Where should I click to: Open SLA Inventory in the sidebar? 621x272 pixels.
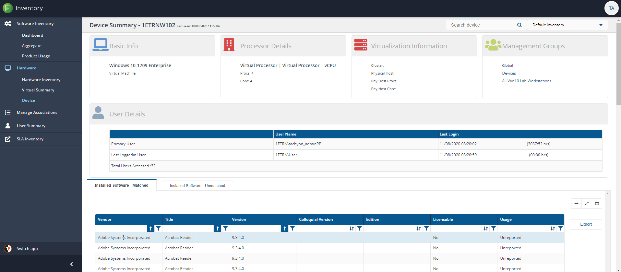coord(30,139)
